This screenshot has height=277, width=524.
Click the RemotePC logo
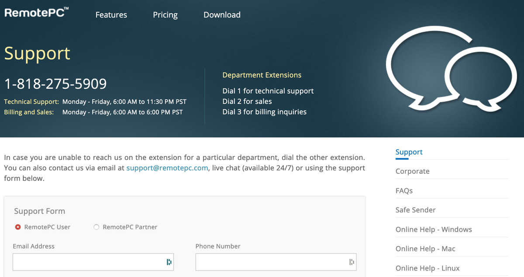(x=36, y=12)
